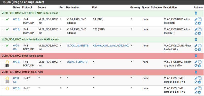Copy the Default block IPv6 rule
204x96 pixels.
click(200, 88)
